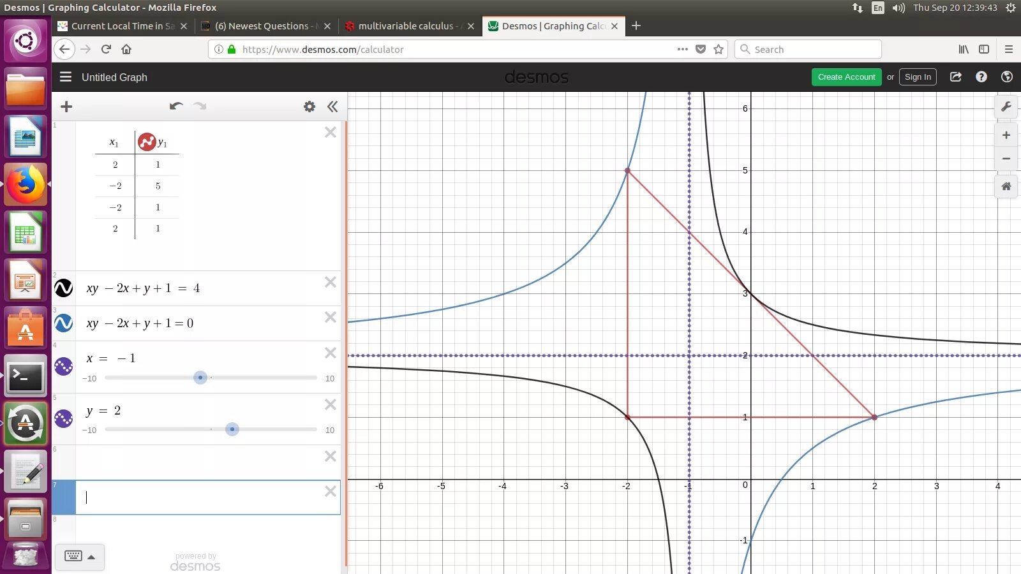Screen dimensions: 1021x574
Task: Switch to multivariable calculus tab
Action: (408, 26)
